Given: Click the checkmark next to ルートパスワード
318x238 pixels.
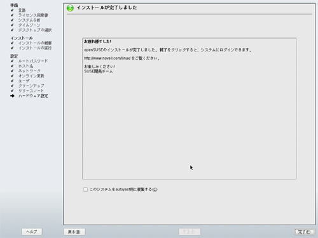Looking at the screenshot, I should pyautogui.click(x=12, y=61).
